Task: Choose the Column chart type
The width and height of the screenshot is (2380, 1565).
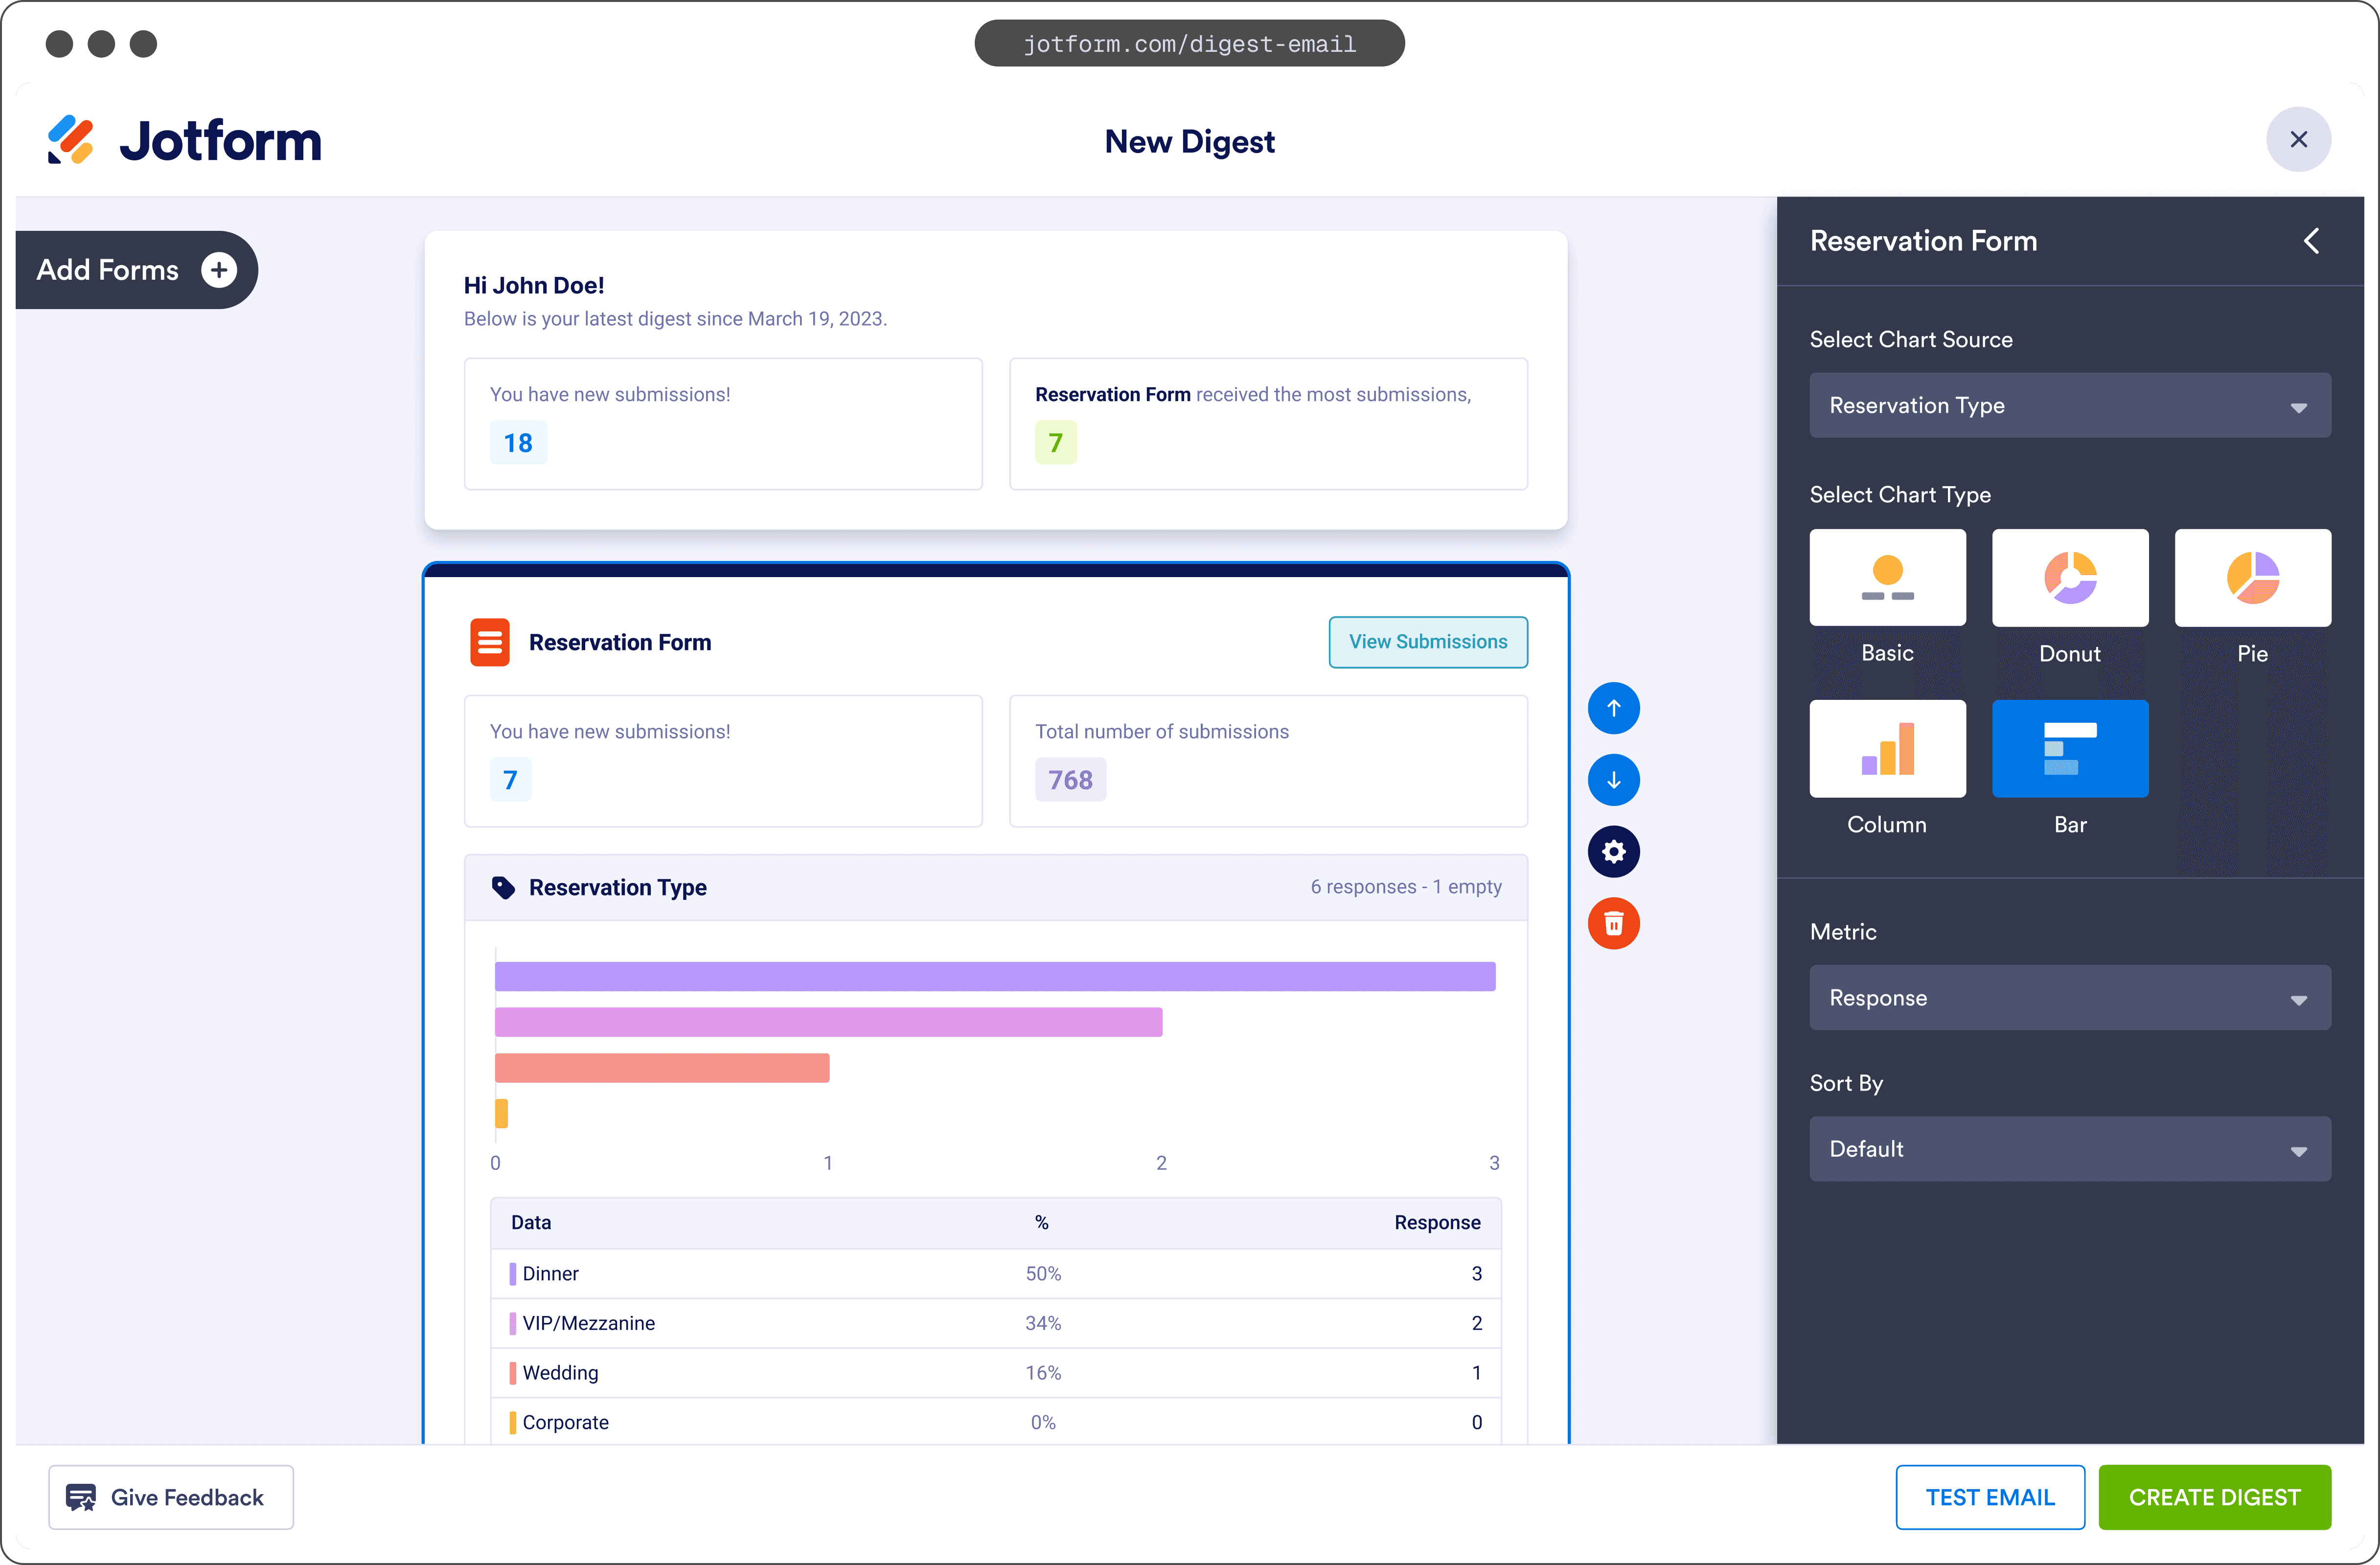Action: [x=1887, y=749]
